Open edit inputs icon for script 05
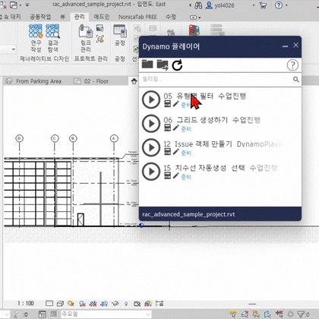This screenshot has width=319, height=319. 167,104
